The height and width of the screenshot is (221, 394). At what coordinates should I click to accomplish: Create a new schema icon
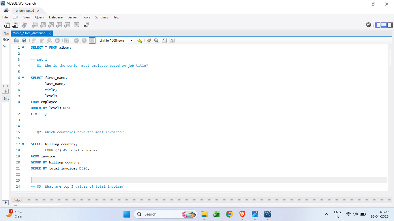(x=35, y=25)
